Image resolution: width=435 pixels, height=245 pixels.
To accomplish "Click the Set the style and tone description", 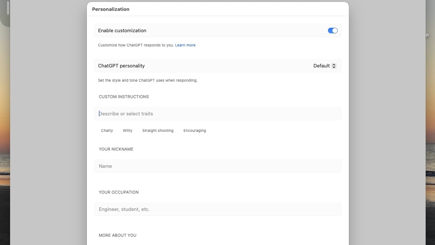I will pos(147,80).
